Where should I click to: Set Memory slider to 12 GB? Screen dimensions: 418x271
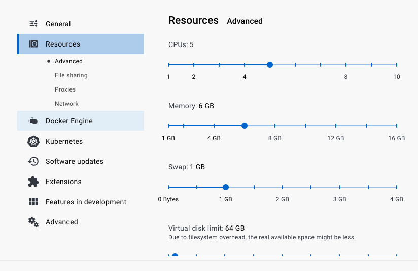click(x=336, y=126)
